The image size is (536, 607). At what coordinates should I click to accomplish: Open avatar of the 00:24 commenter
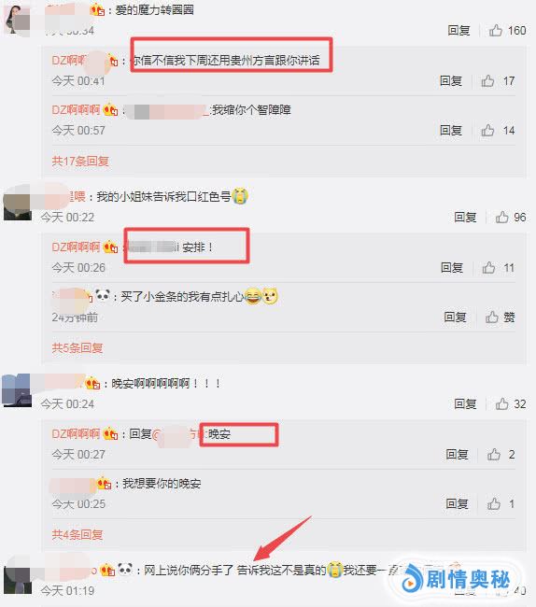16,389
